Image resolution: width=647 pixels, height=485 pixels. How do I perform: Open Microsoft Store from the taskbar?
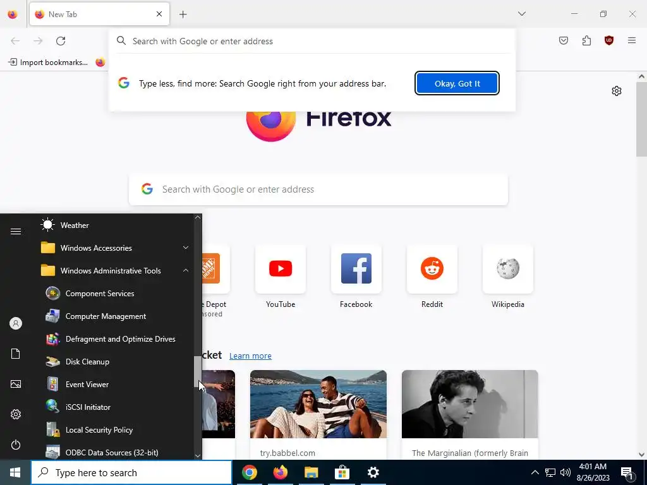tap(342, 472)
